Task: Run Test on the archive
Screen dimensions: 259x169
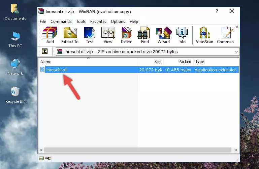Action: pyautogui.click(x=89, y=35)
